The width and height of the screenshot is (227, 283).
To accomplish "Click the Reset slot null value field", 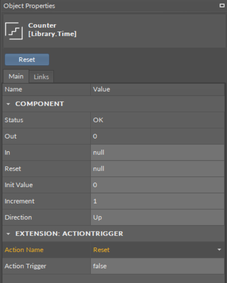I will coord(157,169).
